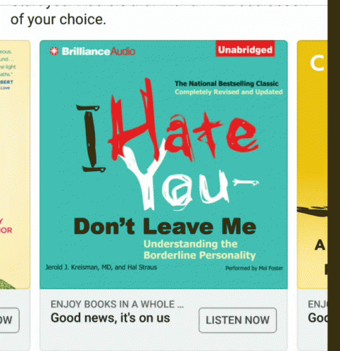This screenshot has height=351, width=340.
Task: Click the Understanding the Borderline Personality subtitle
Action: click(199, 250)
